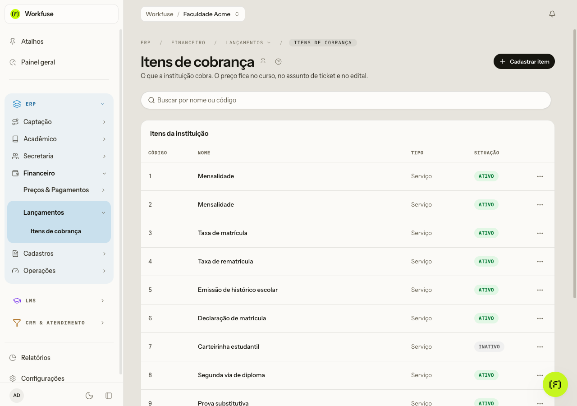Collapse the Financeiro menu
The height and width of the screenshot is (406, 577).
coord(59,173)
